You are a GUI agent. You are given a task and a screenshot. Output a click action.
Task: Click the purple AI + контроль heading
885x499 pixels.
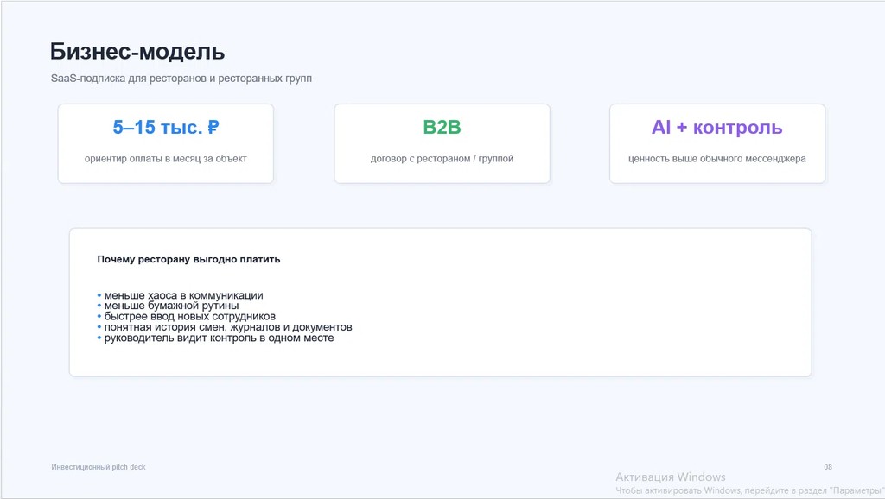(716, 128)
